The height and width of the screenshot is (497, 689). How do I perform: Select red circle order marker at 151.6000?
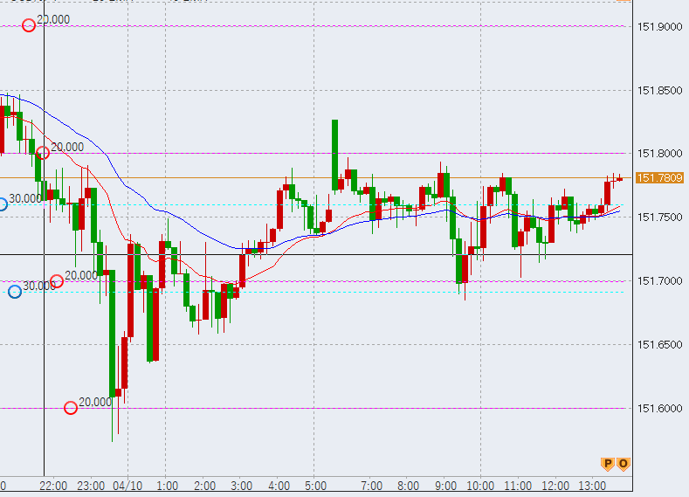71,408
